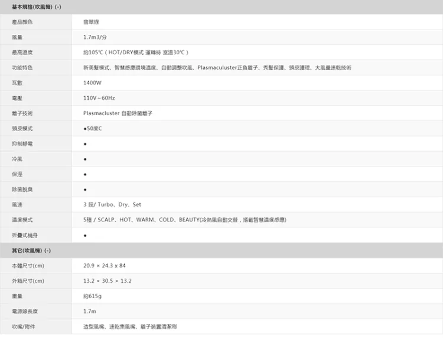Select the 翡翠綠 color value
443x343 pixels.
pyautogui.click(x=92, y=22)
